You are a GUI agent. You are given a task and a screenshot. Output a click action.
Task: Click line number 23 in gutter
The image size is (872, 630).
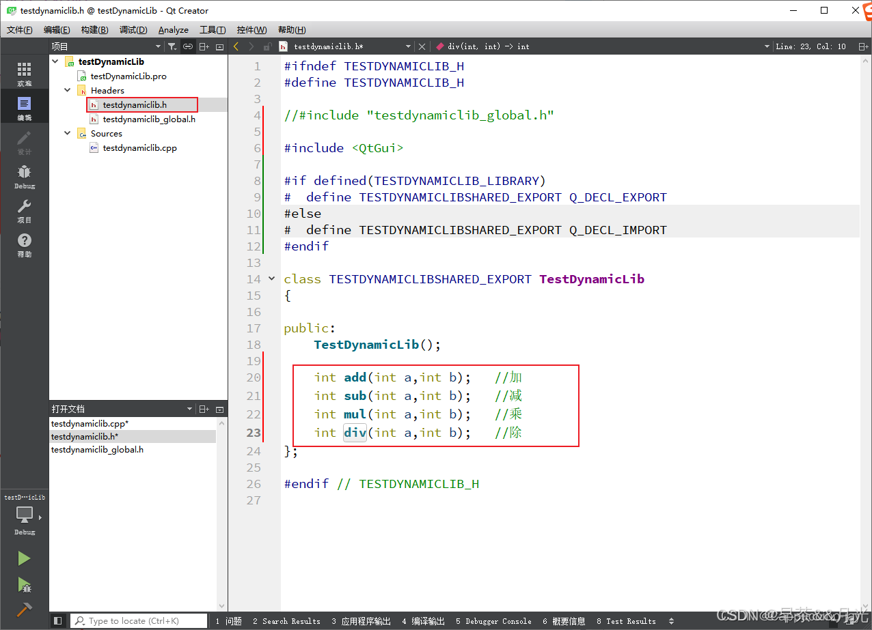coord(254,432)
